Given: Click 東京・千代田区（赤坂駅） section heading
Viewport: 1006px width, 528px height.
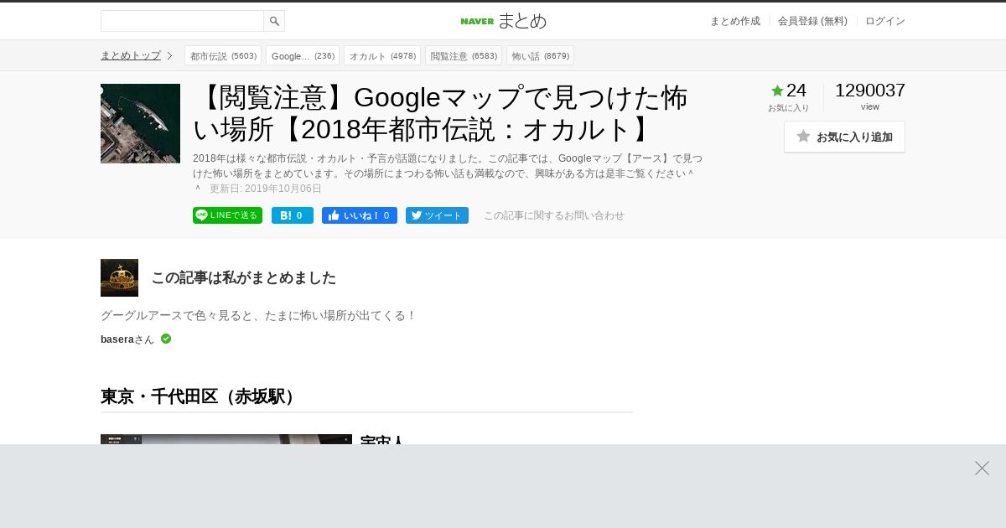Looking at the screenshot, I should coord(200,396).
